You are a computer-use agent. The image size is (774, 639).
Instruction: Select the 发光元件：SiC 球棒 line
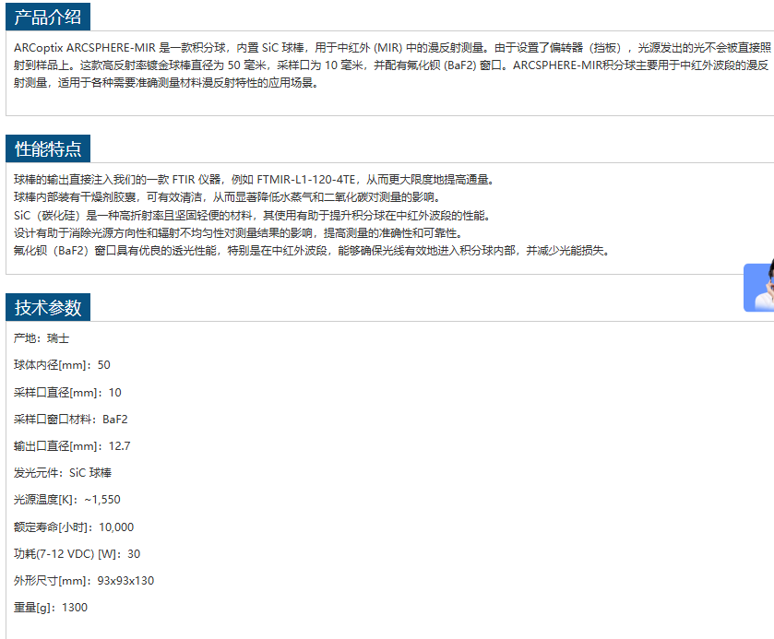click(x=63, y=473)
